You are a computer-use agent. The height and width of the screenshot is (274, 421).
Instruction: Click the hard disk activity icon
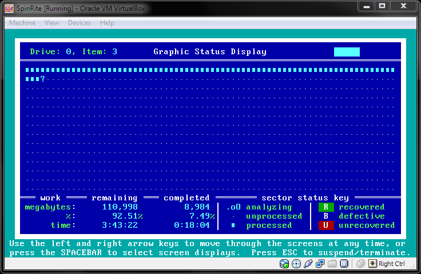click(284, 264)
